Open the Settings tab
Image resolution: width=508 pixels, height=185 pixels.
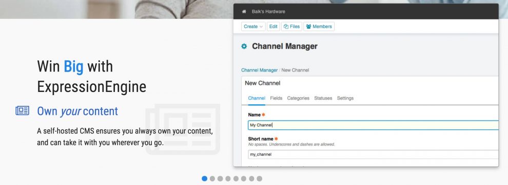(x=345, y=98)
